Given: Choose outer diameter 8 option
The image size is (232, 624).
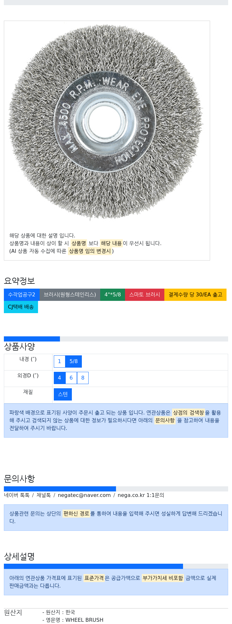Looking at the screenshot, I should coord(83,378).
